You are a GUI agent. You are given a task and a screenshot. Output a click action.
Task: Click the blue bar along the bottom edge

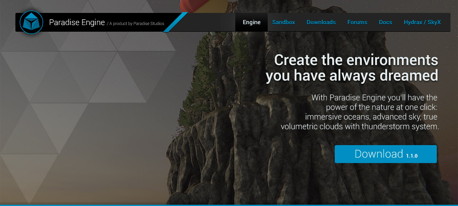229,205
